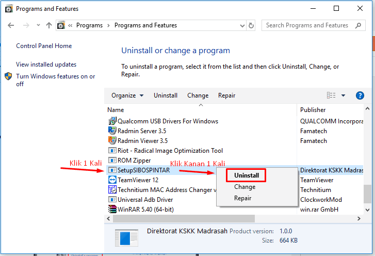Image resolution: width=375 pixels, height=256 pixels.
Task: Click the shield icon beside Windows features
Action: click(8, 76)
